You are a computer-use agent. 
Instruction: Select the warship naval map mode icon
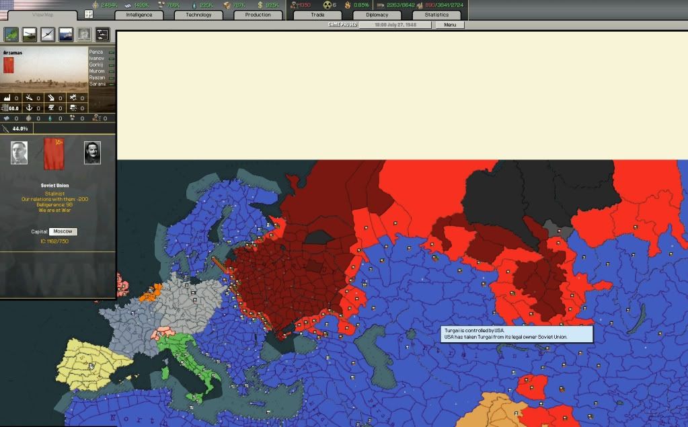click(x=66, y=34)
